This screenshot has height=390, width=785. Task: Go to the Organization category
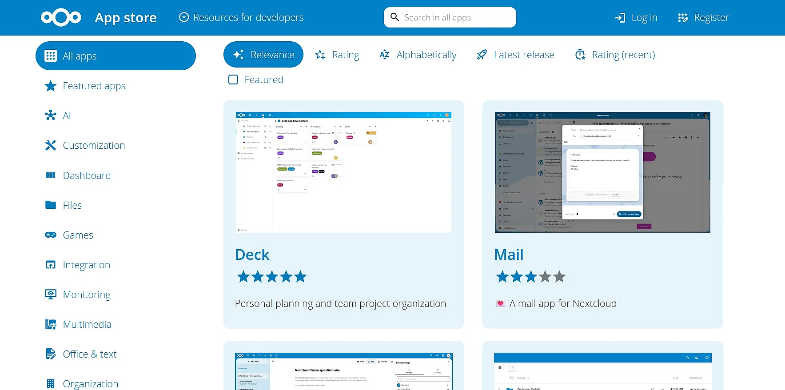tap(91, 384)
